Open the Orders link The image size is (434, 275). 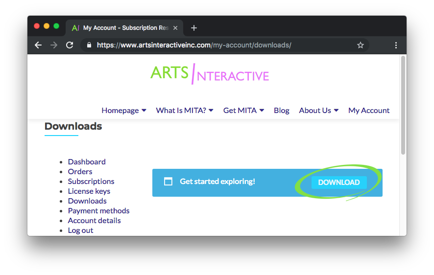pos(80,172)
